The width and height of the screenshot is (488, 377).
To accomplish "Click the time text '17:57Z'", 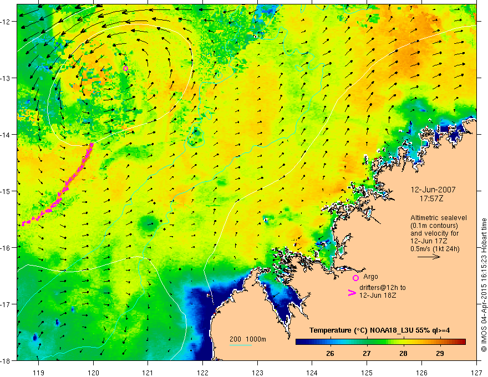I will click(x=431, y=198).
